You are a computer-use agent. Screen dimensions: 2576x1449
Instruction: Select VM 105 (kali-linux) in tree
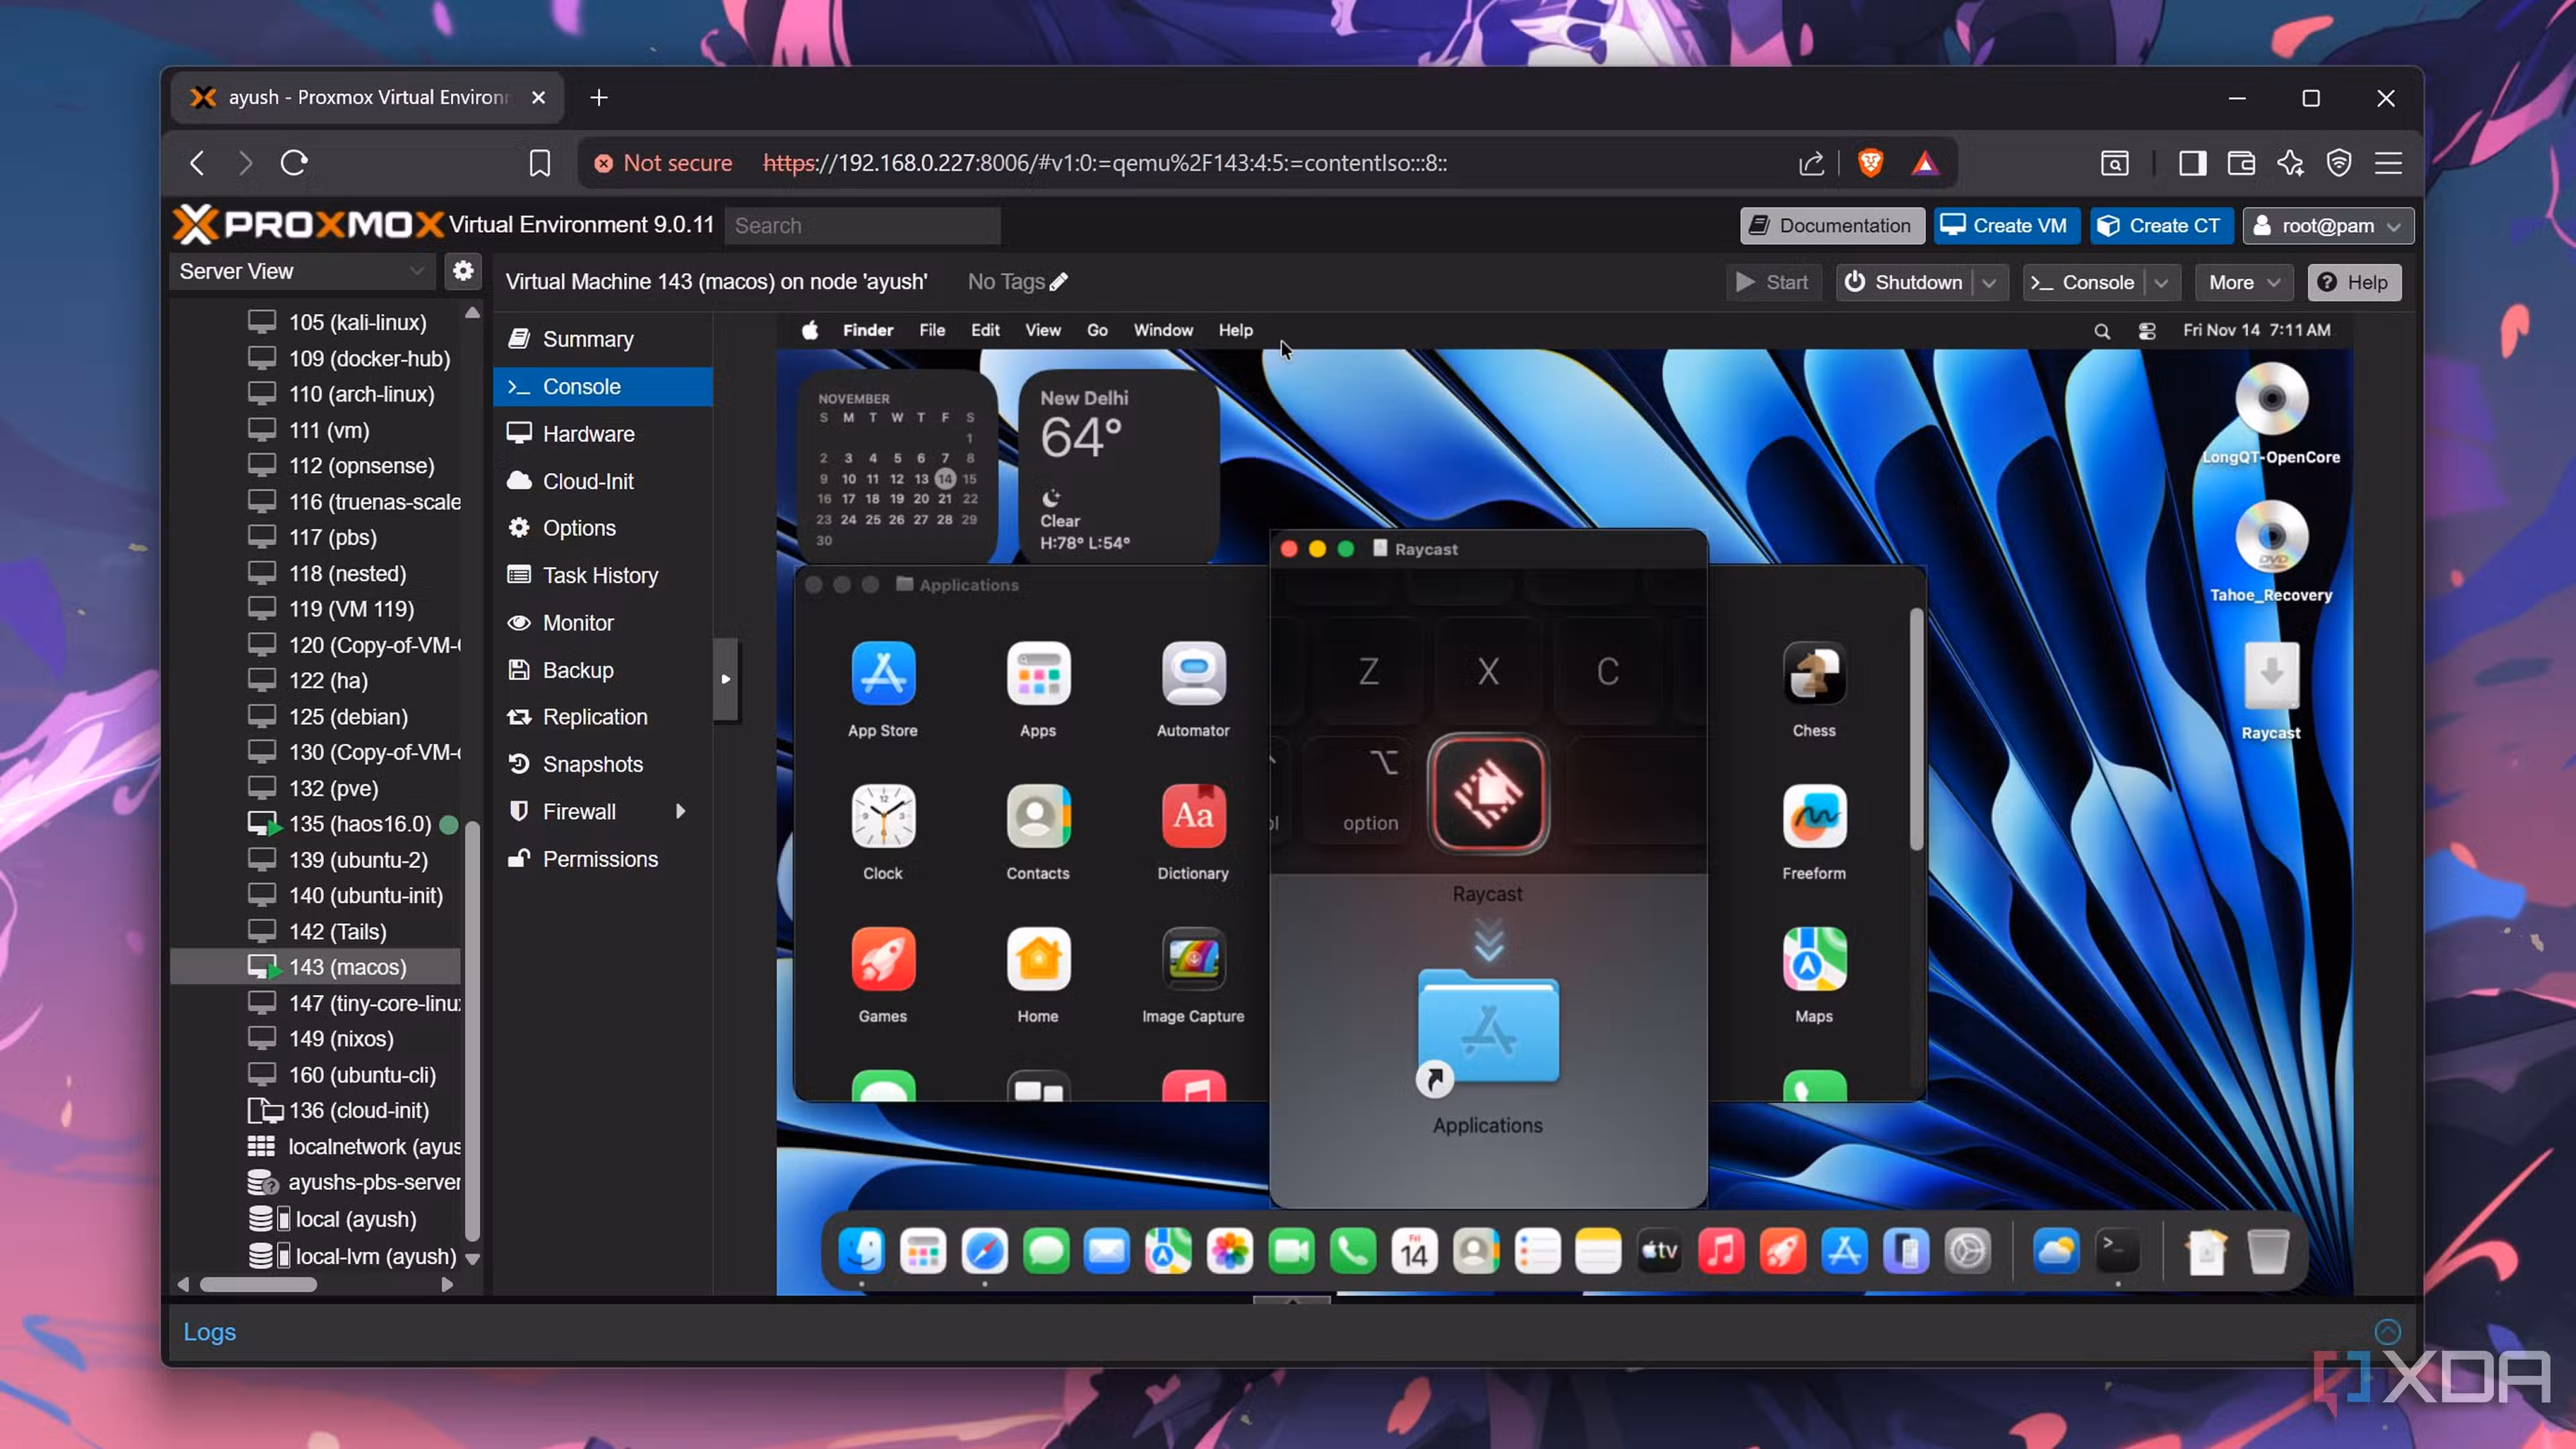pos(316,322)
